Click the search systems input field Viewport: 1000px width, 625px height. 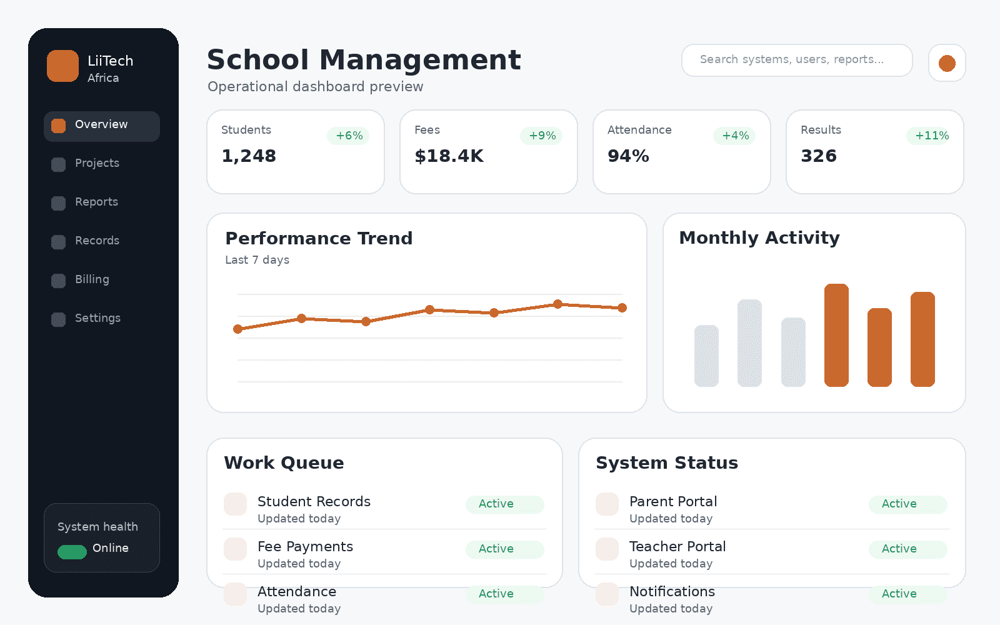(797, 60)
